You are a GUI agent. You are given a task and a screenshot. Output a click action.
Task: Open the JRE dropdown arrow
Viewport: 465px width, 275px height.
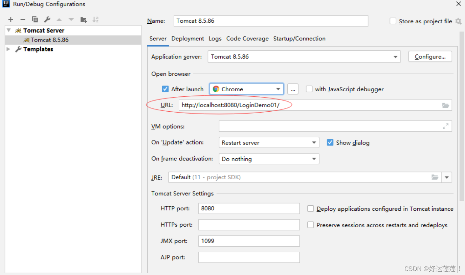(447, 177)
